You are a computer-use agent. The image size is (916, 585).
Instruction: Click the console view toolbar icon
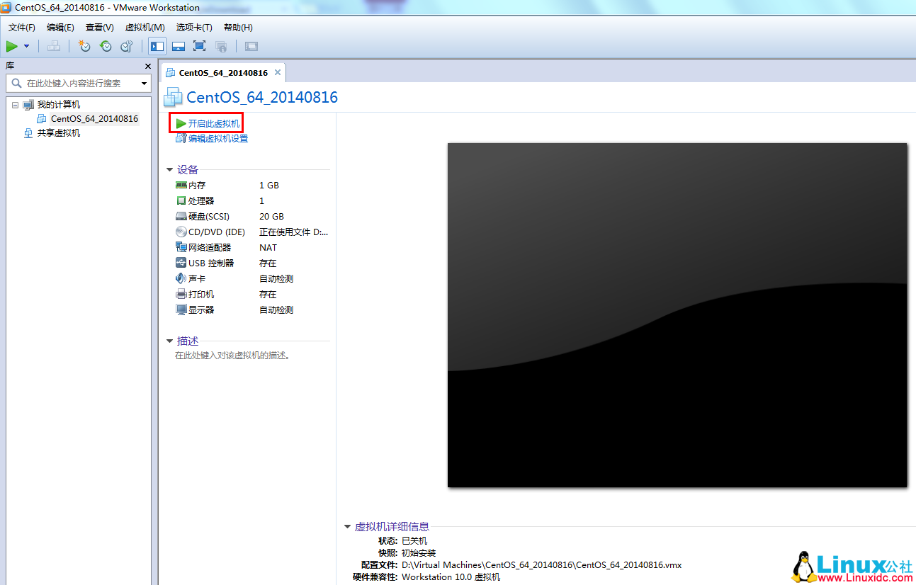coord(251,46)
